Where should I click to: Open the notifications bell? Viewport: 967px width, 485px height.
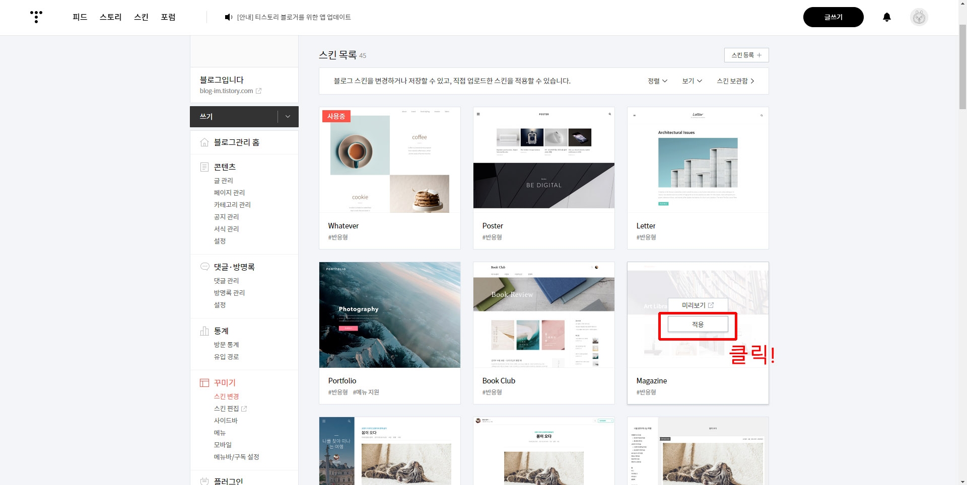[x=887, y=17]
